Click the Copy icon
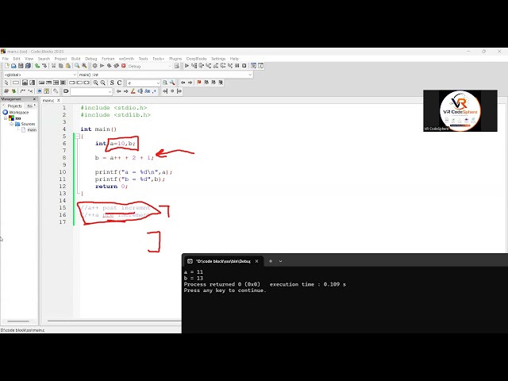 pyautogui.click(x=61, y=66)
